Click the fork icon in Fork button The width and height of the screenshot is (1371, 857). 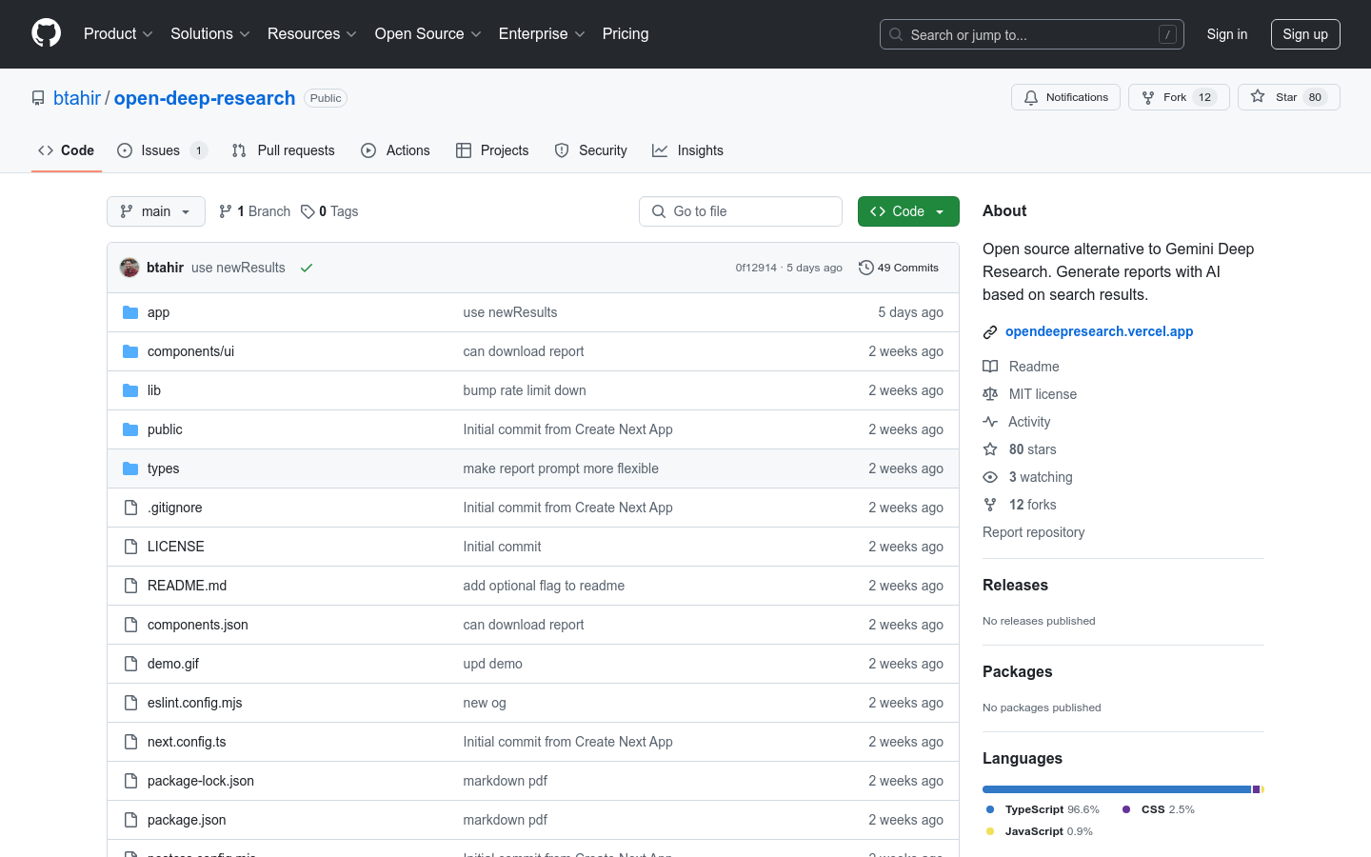coord(1148,97)
